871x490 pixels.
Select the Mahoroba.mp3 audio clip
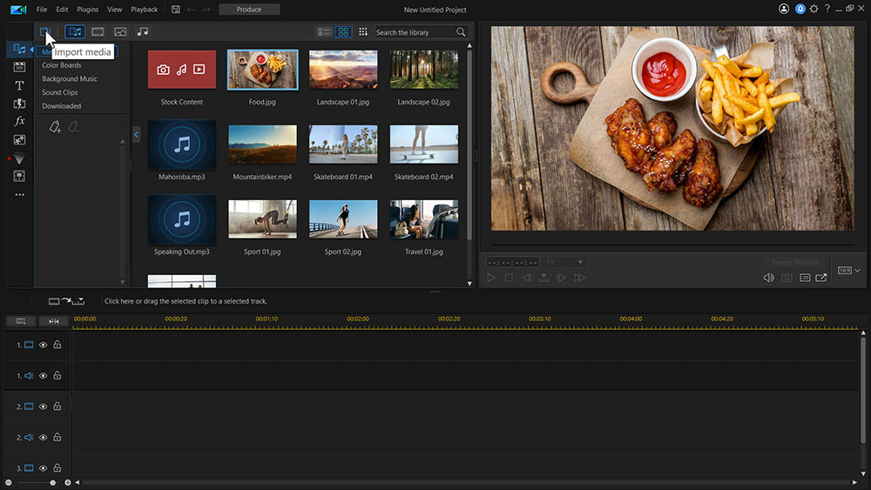click(x=182, y=144)
